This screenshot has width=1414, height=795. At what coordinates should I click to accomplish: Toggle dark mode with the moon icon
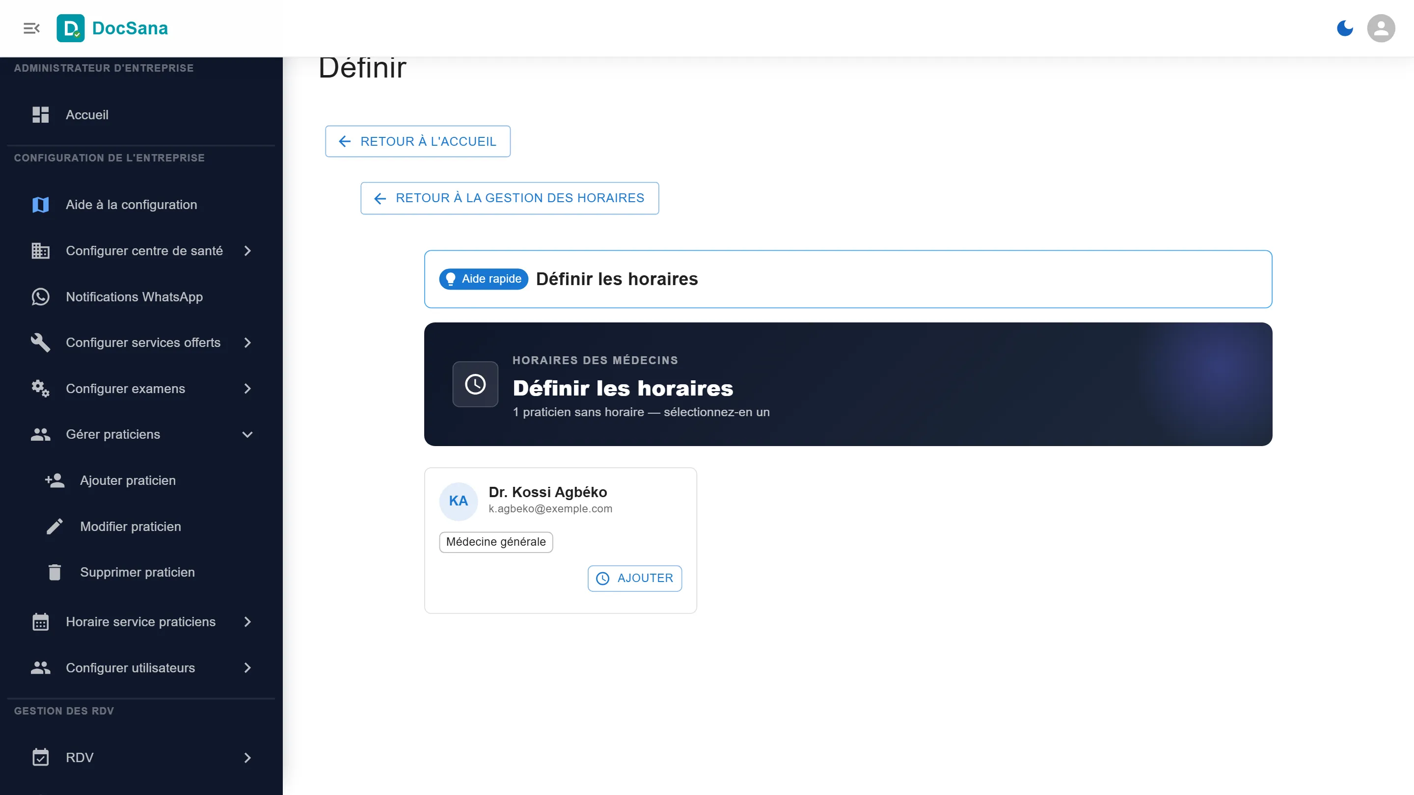point(1345,28)
